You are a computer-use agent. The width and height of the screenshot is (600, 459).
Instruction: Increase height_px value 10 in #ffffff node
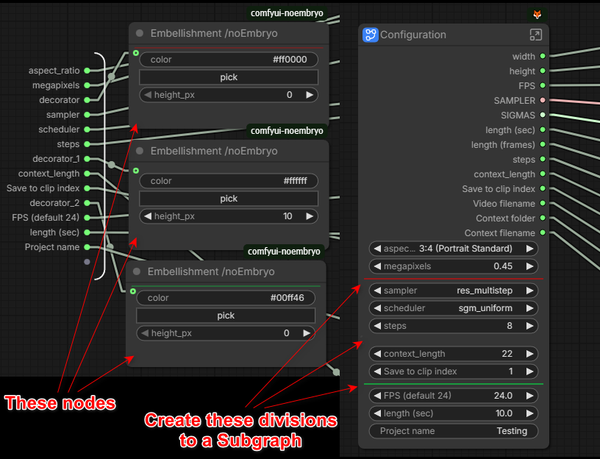(x=310, y=216)
